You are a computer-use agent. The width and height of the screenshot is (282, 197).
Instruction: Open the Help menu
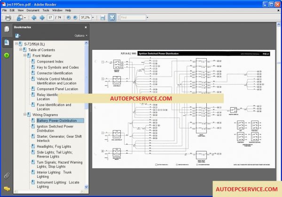pos(68,10)
